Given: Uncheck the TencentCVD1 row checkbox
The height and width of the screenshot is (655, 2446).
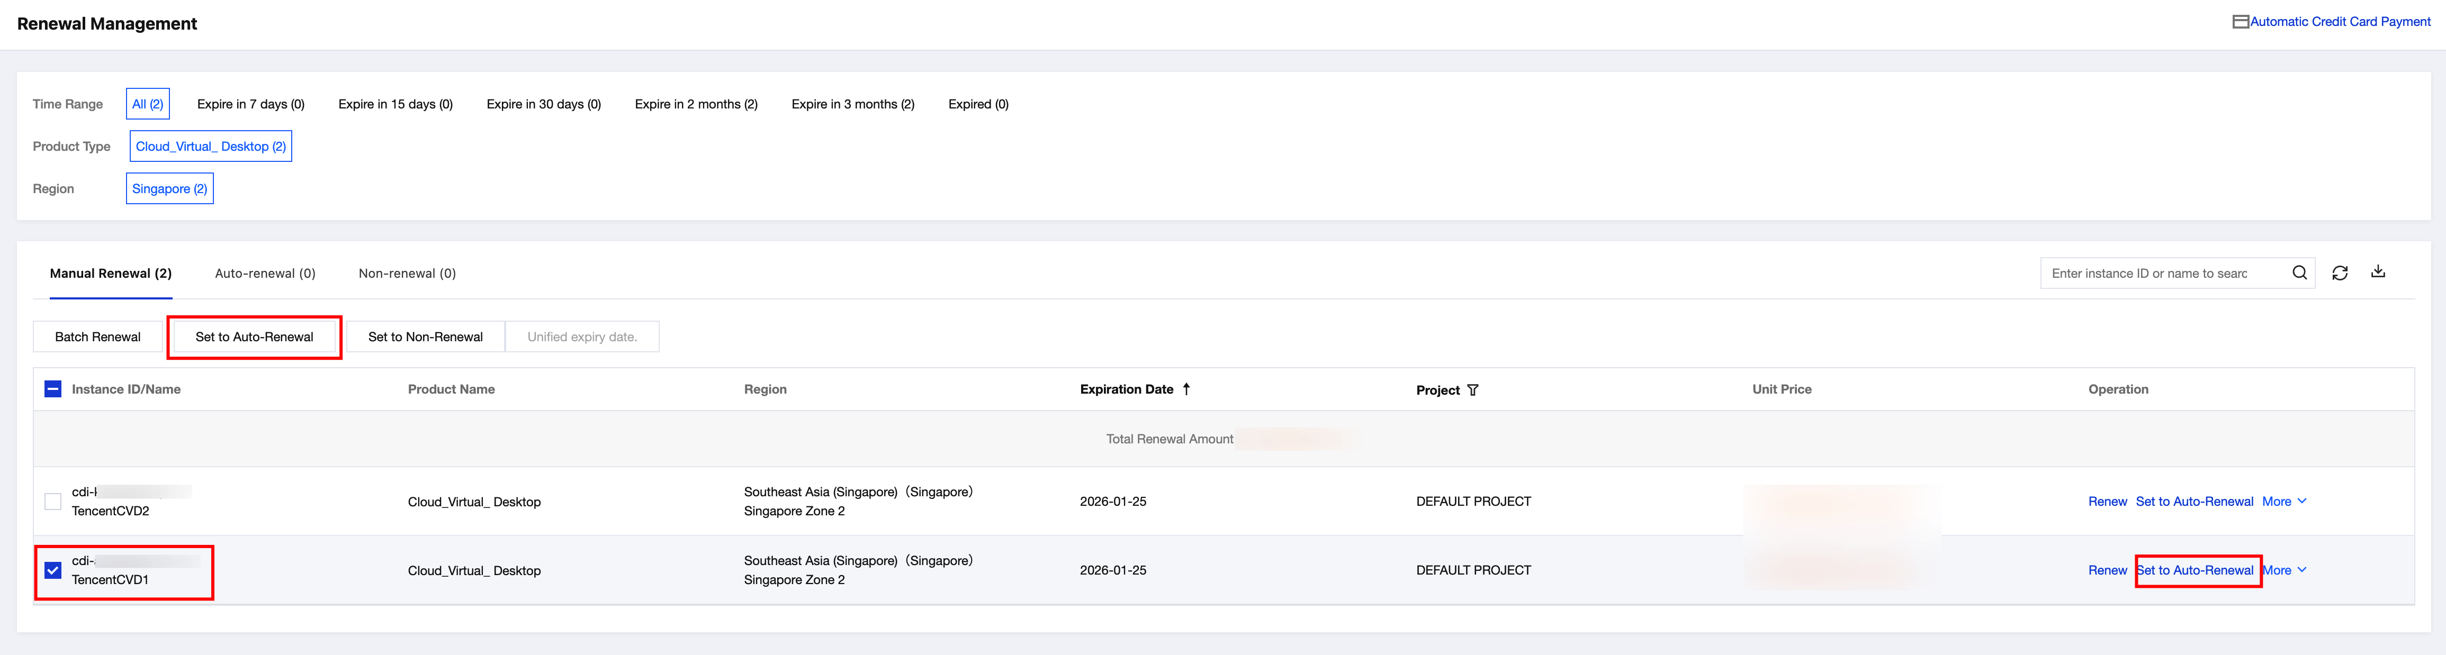Looking at the screenshot, I should 53,570.
